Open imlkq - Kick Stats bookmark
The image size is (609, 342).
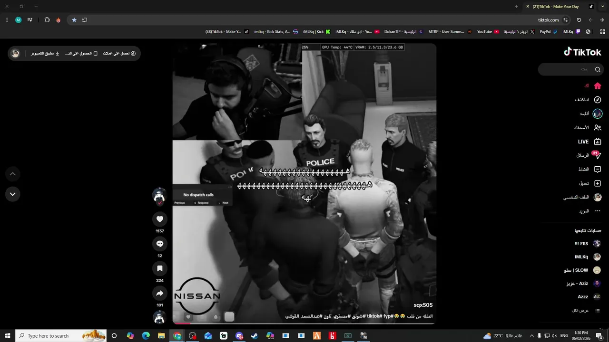click(x=276, y=32)
